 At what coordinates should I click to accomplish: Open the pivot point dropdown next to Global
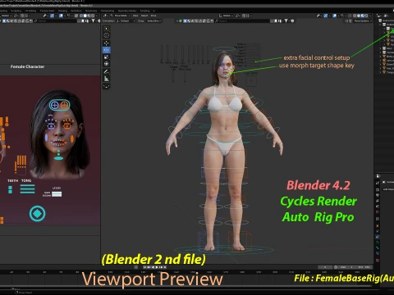tap(238, 16)
